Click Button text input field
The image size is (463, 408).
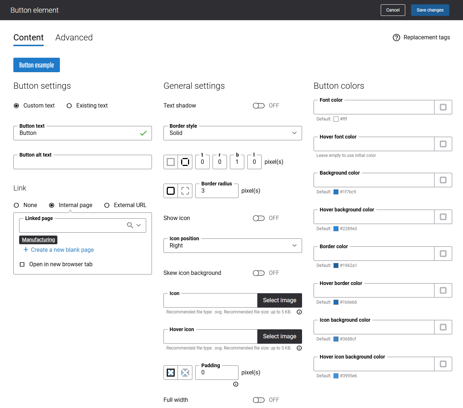83,133
